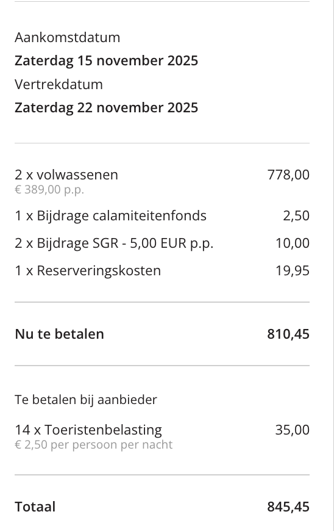The width and height of the screenshot is (334, 531).
Task: Click the Reserveringskosten line item
Action: 88,270
